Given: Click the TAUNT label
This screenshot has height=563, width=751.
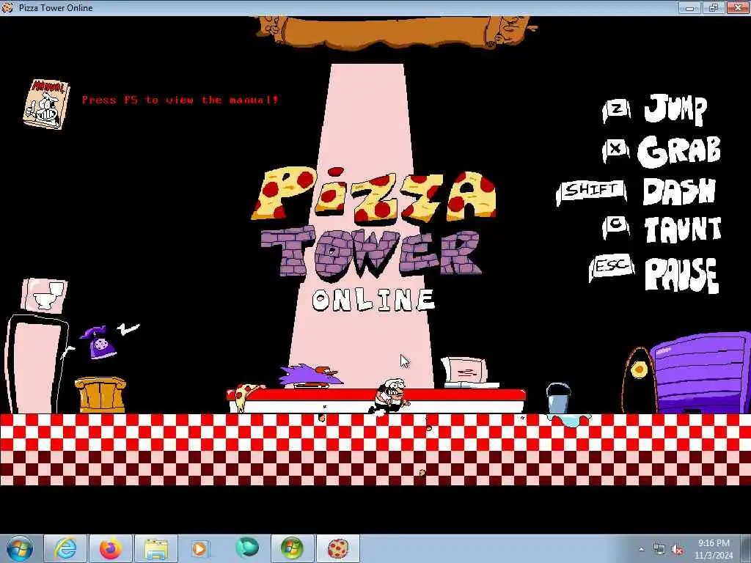Looking at the screenshot, I should coord(683,229).
